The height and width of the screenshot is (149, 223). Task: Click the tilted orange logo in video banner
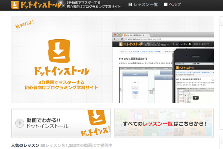(97, 117)
